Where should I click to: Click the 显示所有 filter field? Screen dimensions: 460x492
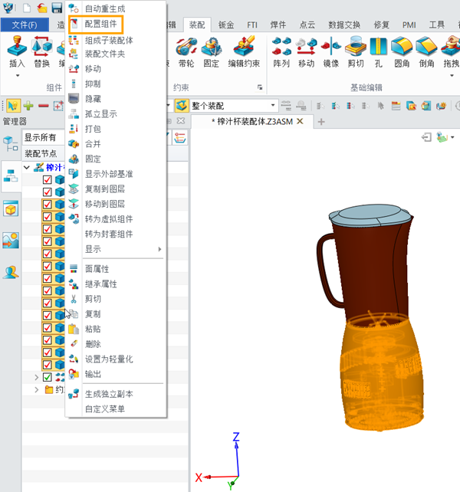pyautogui.click(x=44, y=137)
